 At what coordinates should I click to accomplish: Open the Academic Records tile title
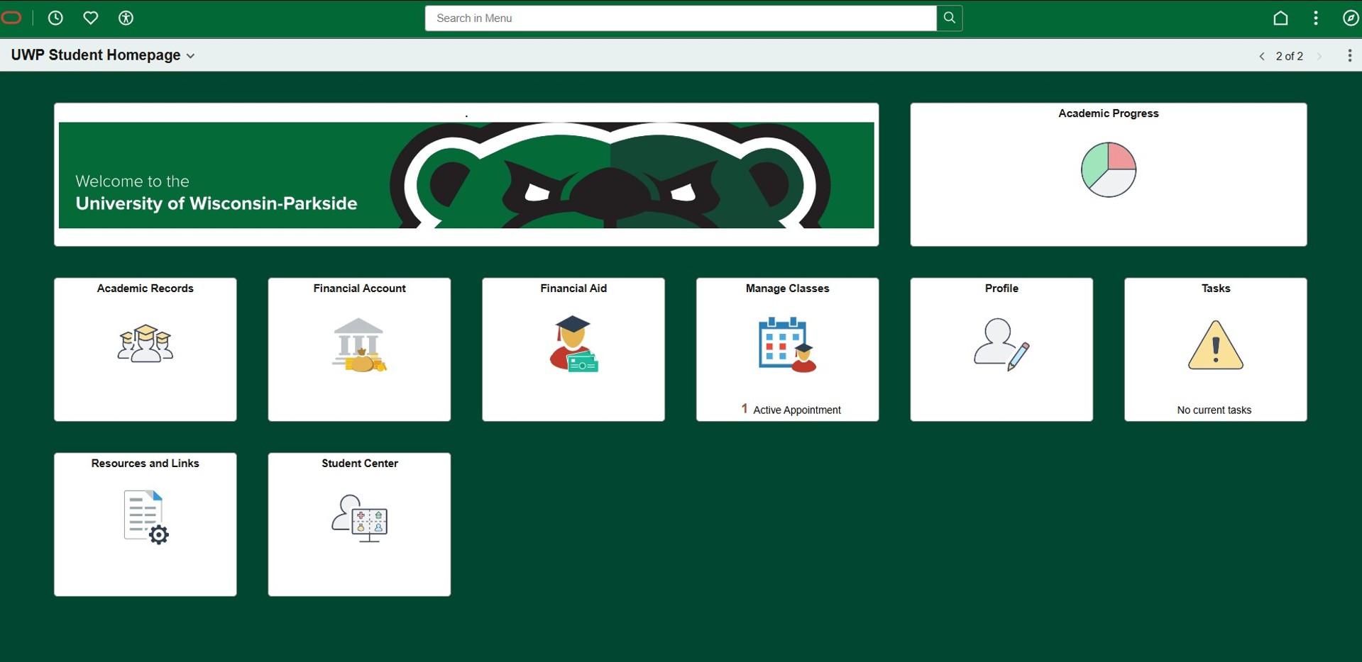[145, 288]
